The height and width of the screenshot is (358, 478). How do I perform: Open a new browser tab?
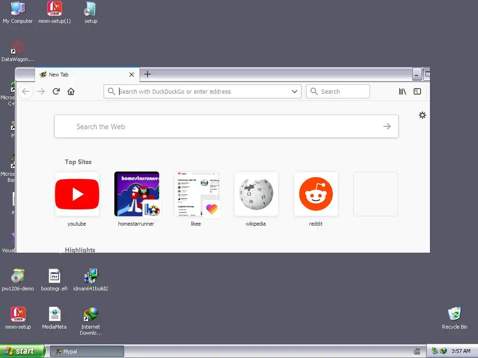pos(148,74)
